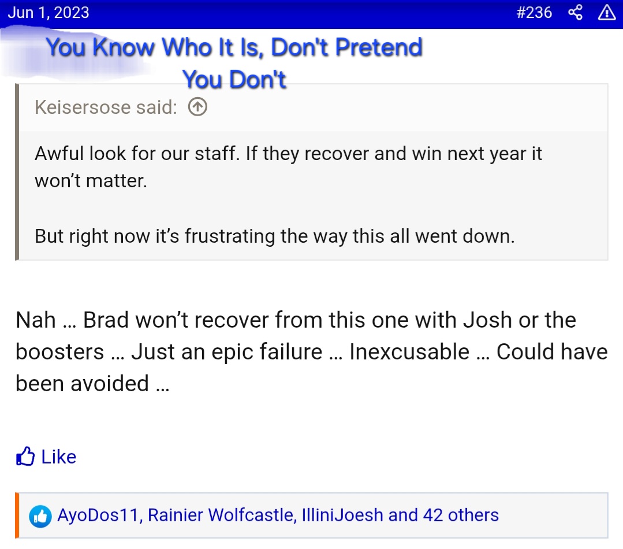Open the blue reaction thumbs-up badge
623x549 pixels.
[x=40, y=517]
